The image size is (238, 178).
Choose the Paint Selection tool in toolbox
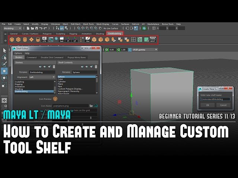tap(4, 64)
